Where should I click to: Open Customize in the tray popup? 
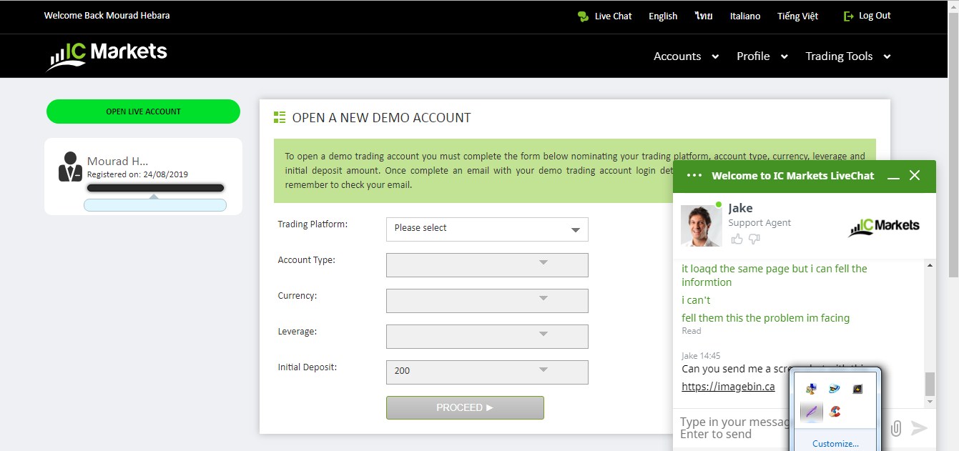(x=835, y=443)
